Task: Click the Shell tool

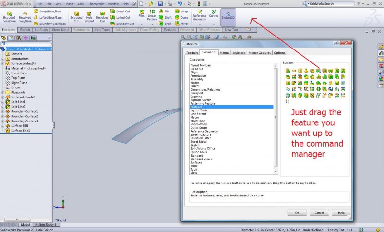Action: (x=165, y=24)
